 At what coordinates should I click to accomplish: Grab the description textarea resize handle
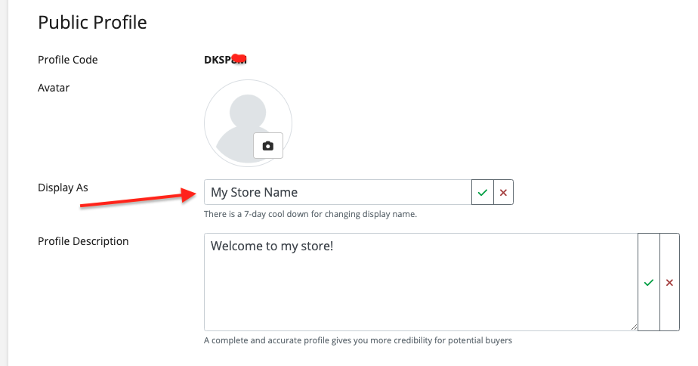point(633,326)
